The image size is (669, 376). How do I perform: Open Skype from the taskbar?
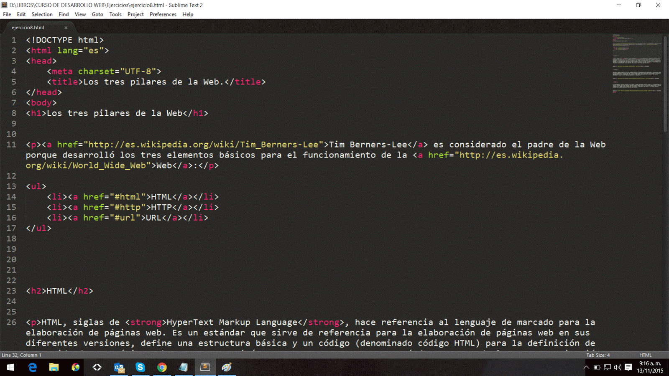(140, 367)
